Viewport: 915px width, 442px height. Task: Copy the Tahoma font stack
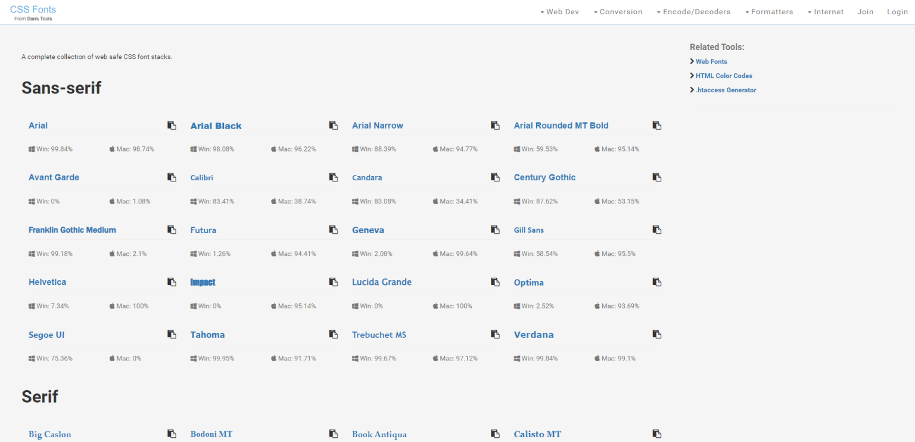pyautogui.click(x=334, y=334)
